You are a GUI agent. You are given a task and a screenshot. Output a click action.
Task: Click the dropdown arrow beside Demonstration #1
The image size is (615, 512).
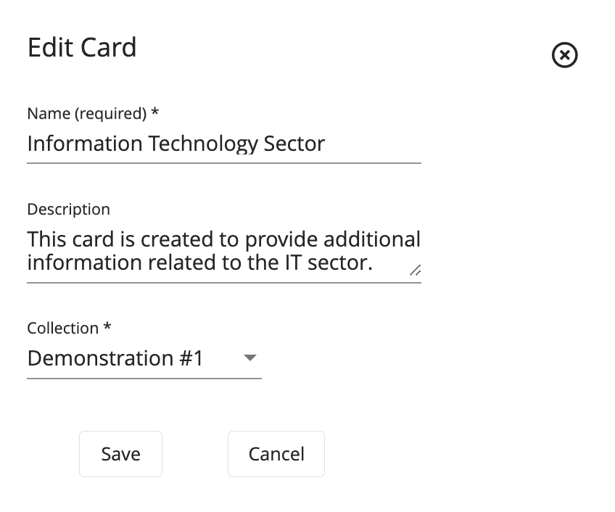tap(249, 358)
